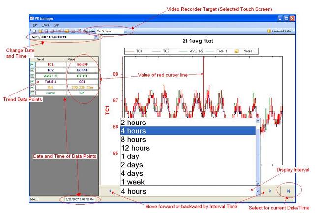Click the New document toolbar icon
The image size is (322, 216).
click(35, 31)
